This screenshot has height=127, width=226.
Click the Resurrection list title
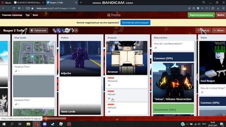[x=161, y=38]
